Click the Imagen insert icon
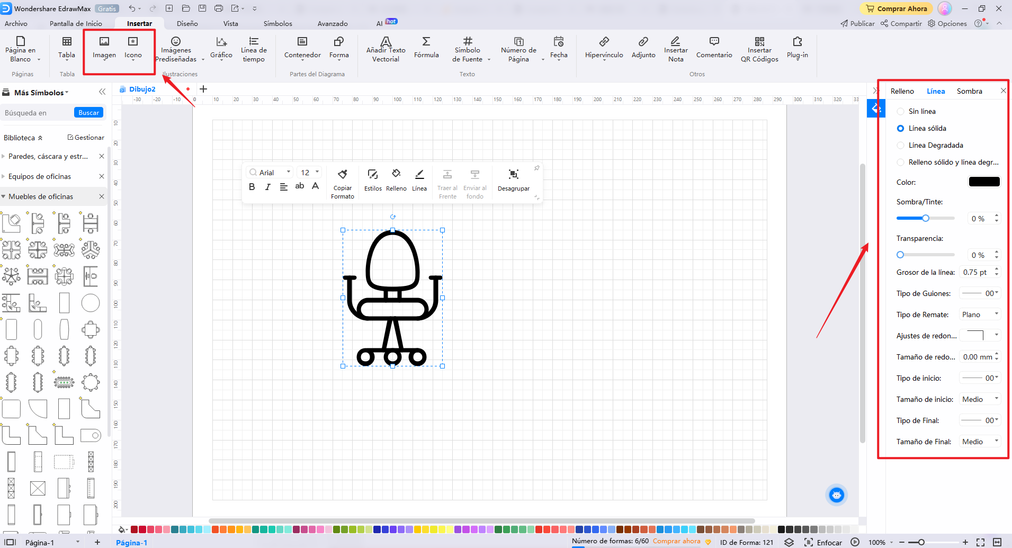The width and height of the screenshot is (1012, 548). 104,48
